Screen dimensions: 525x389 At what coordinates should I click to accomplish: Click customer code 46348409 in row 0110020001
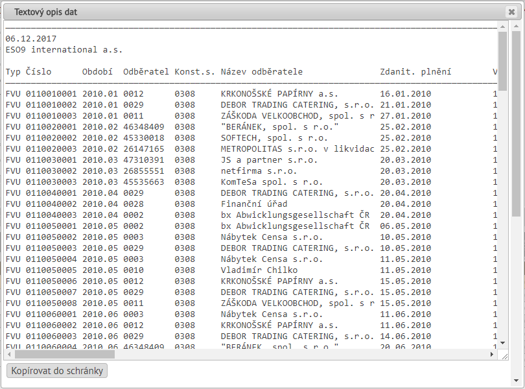[144, 127]
